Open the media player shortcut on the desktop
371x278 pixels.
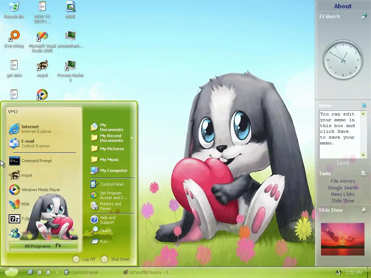point(42,94)
